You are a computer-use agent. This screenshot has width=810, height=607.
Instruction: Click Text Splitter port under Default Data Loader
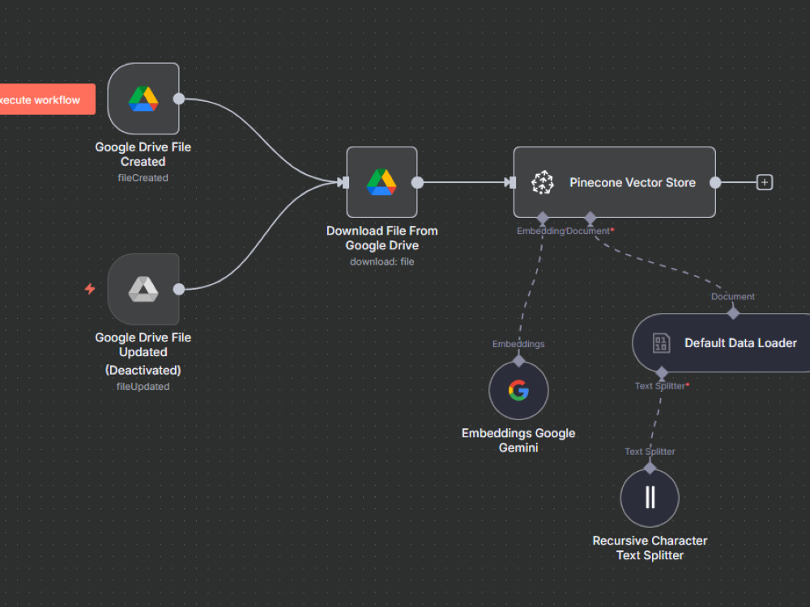661,372
